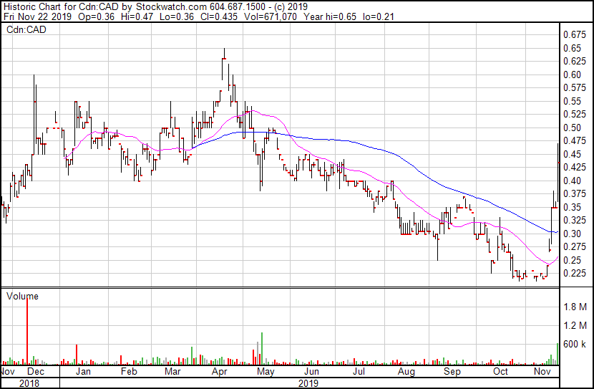
Task: Click the 'May' month label
Action: click(x=266, y=372)
